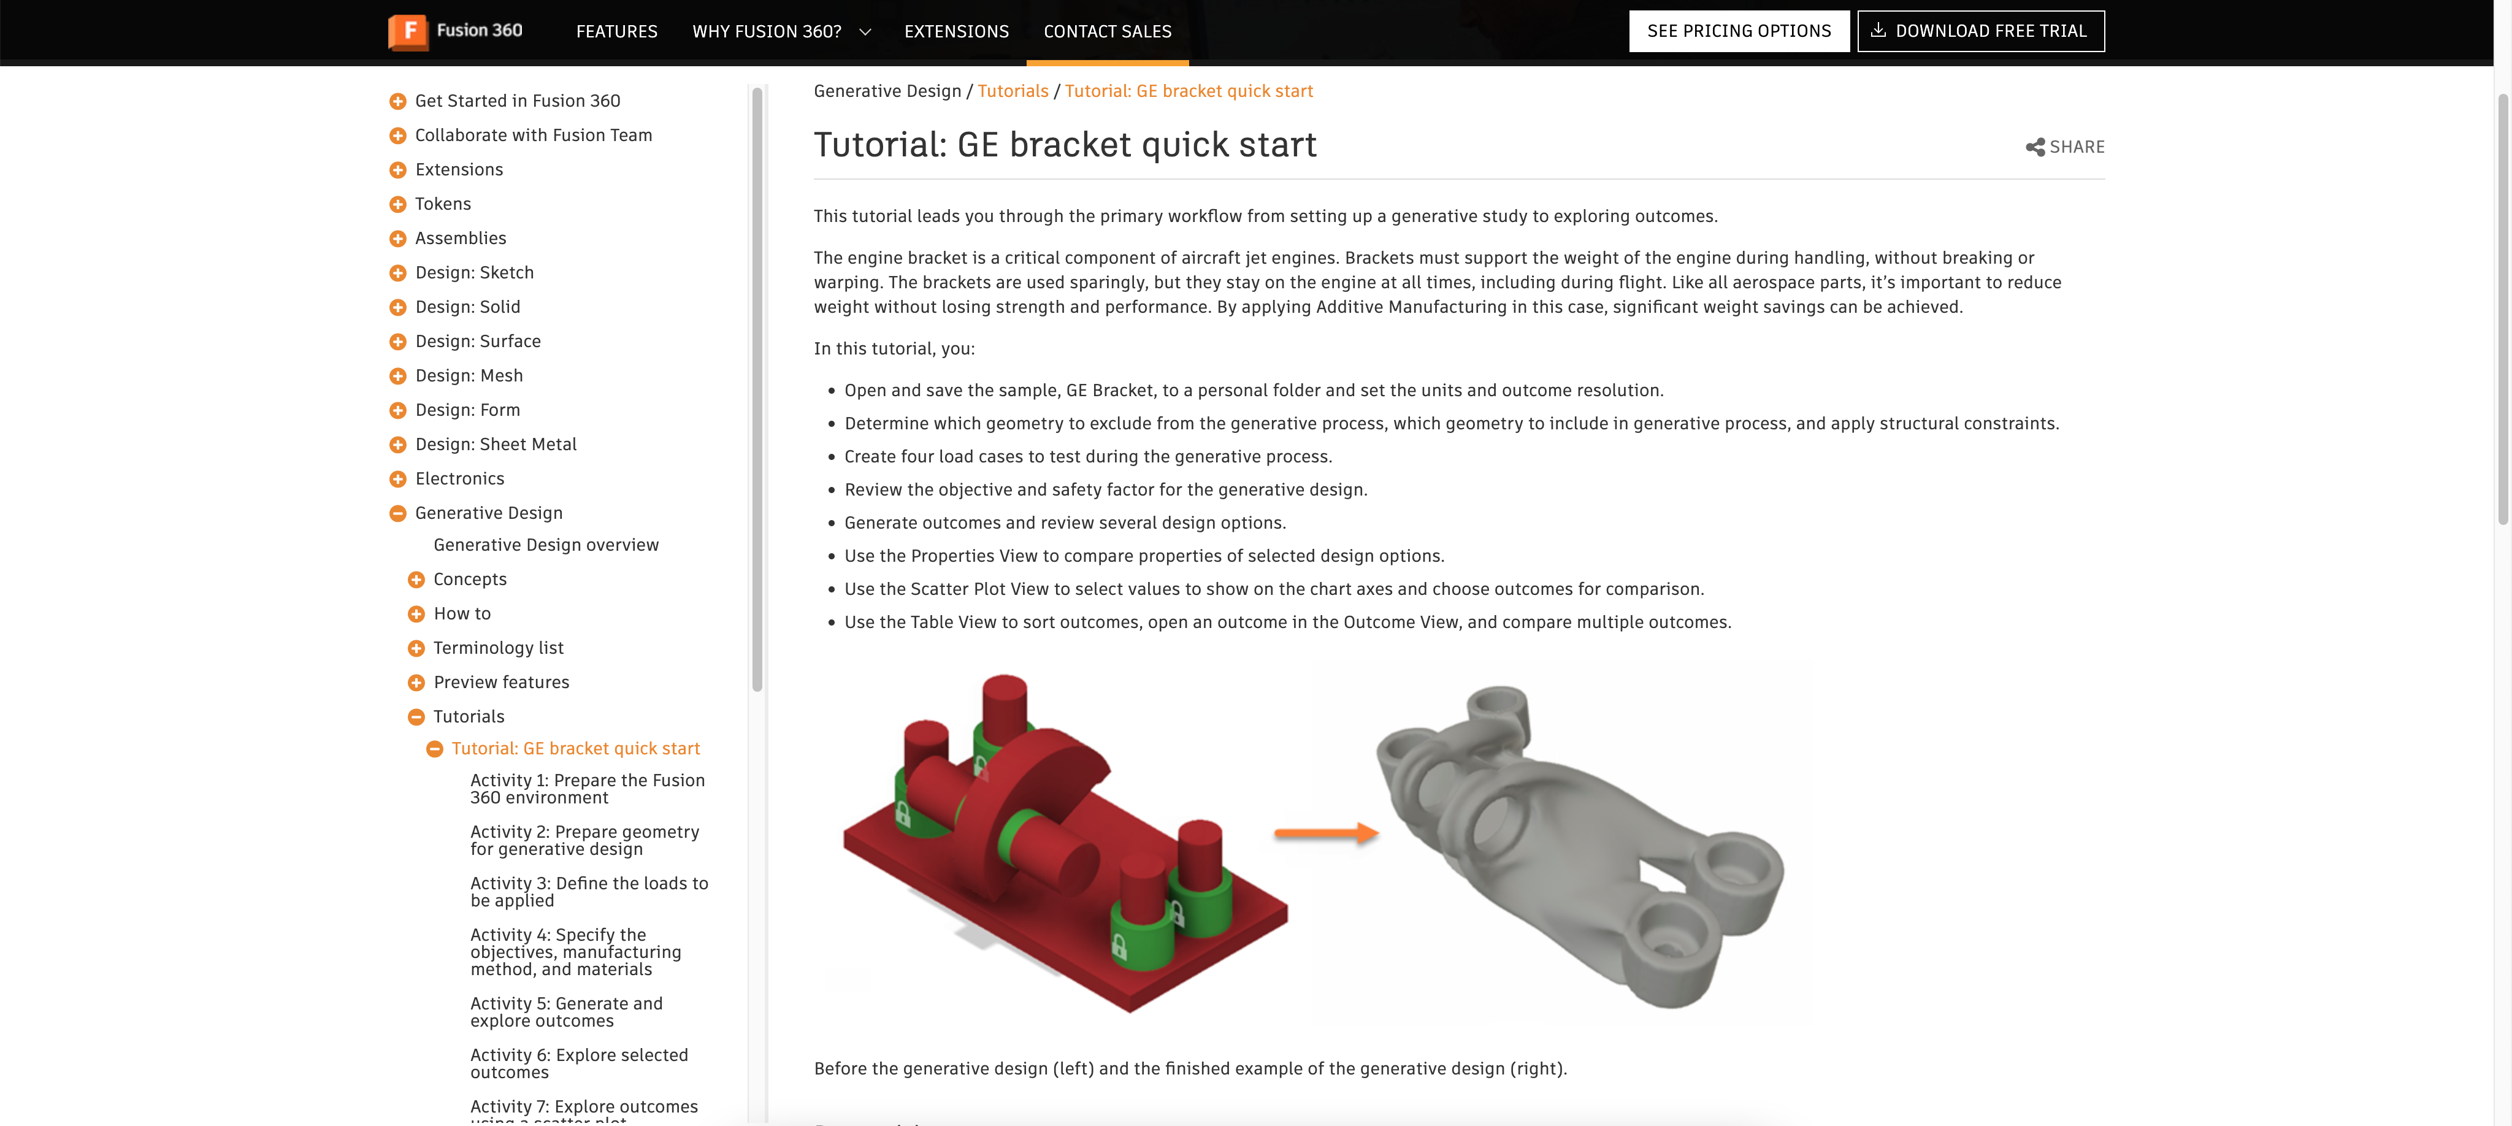Expand Get Started in Fusion 360 plus icon
The height and width of the screenshot is (1126, 2512).
[398, 101]
